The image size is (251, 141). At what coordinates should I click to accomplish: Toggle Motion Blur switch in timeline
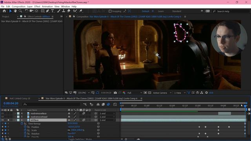[108, 105]
